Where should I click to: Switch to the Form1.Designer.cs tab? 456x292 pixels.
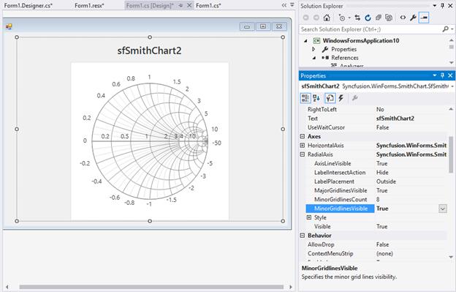coord(28,6)
